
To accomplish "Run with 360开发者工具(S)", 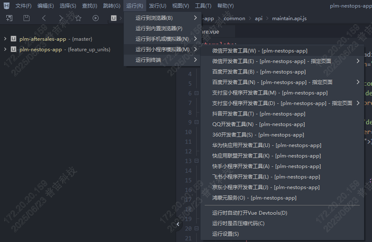I will click(282, 135).
